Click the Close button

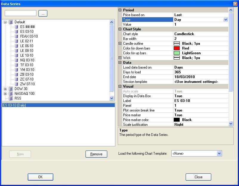198,177
